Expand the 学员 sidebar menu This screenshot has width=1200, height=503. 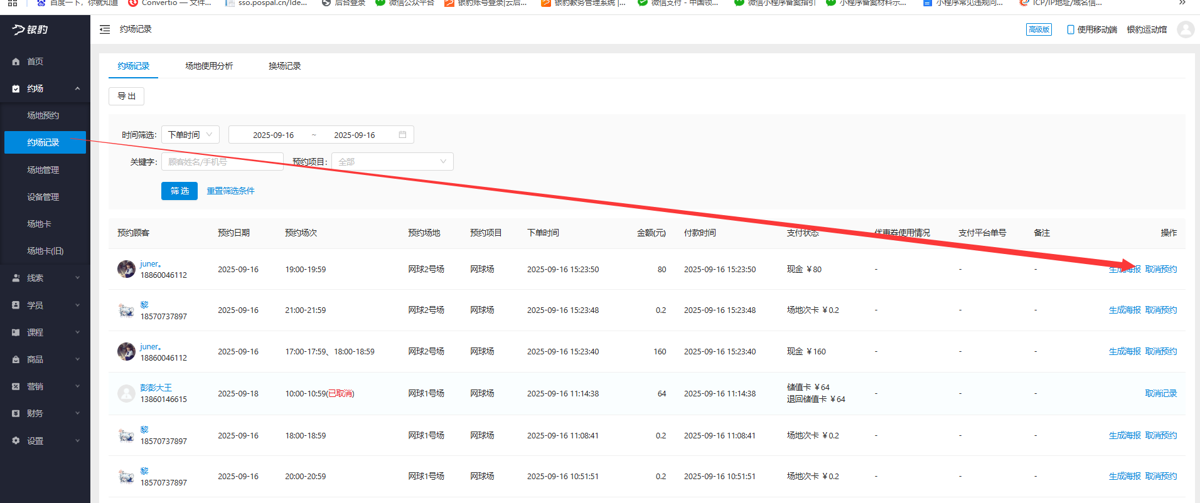77,305
